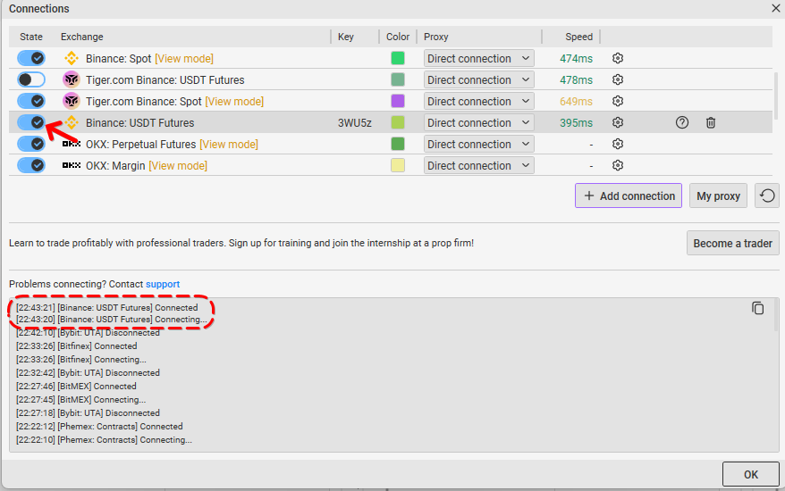Toggle off Binance: USDT Futures connection
Image resolution: width=785 pixels, height=491 pixels.
coord(31,123)
